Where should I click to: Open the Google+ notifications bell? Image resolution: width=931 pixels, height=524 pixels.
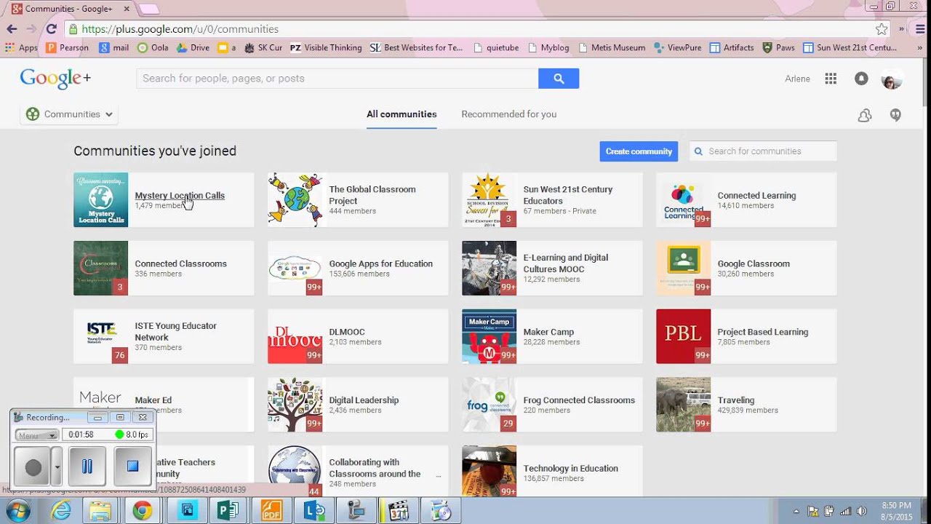tap(861, 79)
